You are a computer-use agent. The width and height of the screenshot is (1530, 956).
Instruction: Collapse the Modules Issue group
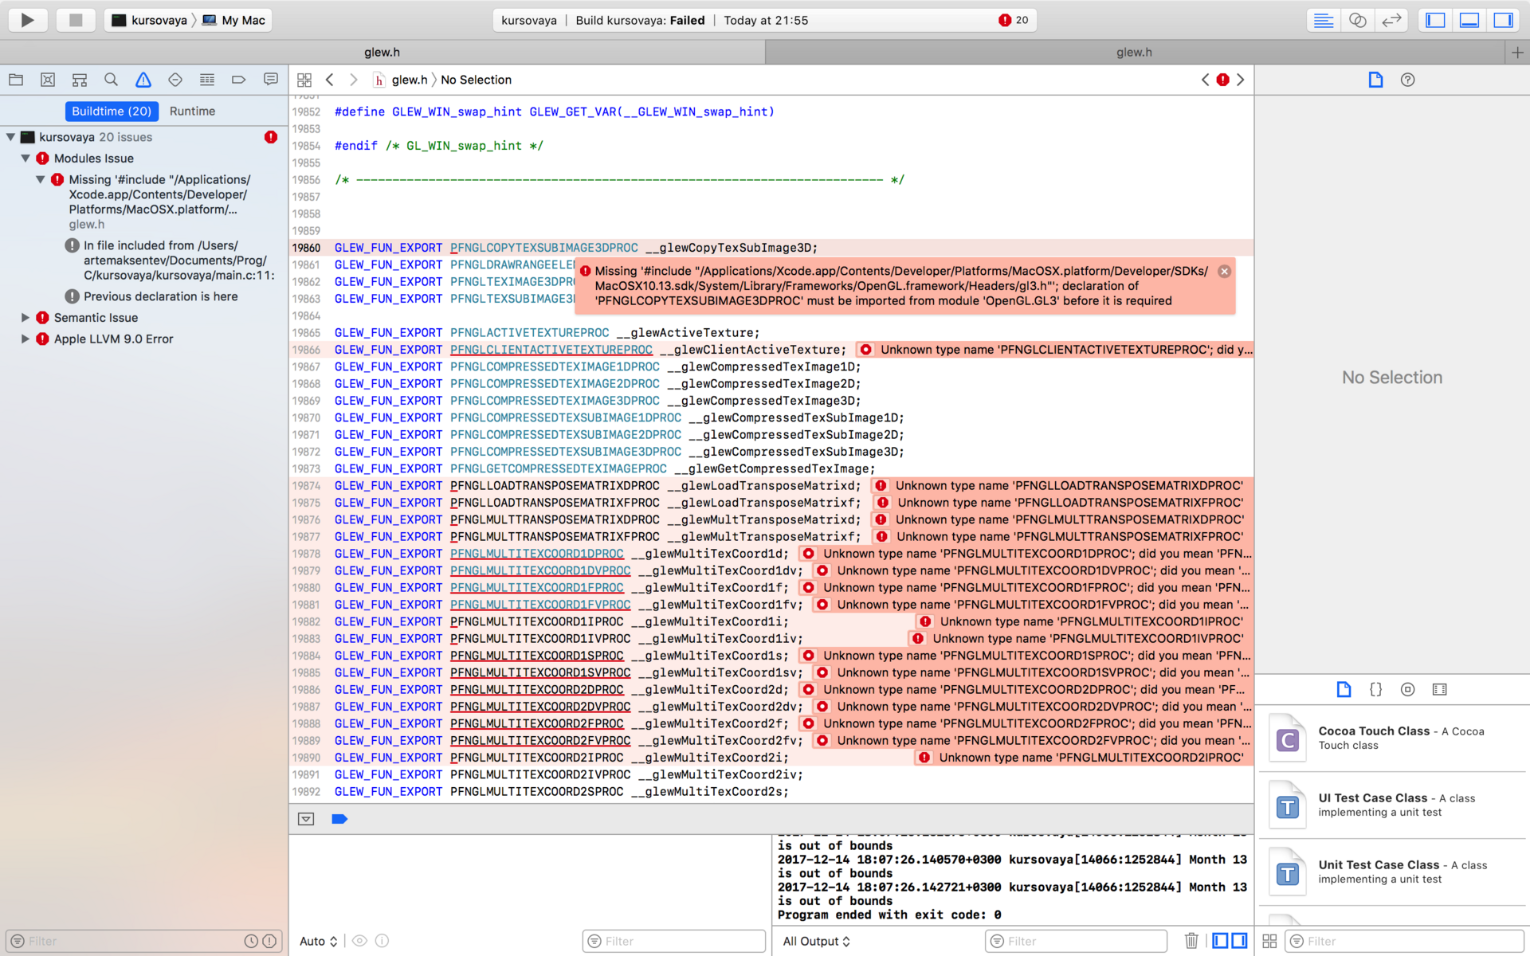coord(25,159)
